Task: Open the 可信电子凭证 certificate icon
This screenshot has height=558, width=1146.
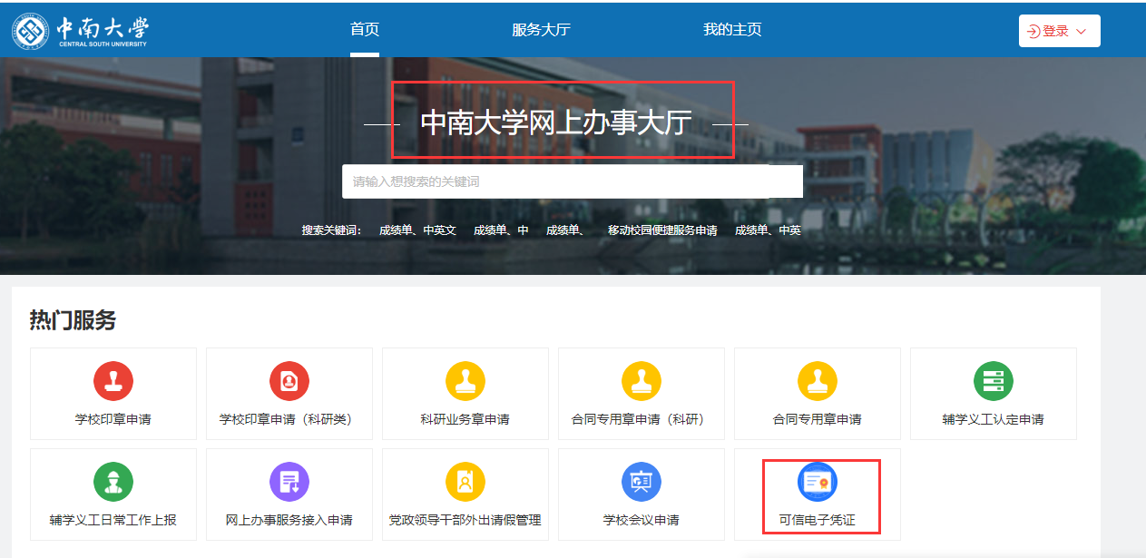Action: pyautogui.click(x=818, y=481)
